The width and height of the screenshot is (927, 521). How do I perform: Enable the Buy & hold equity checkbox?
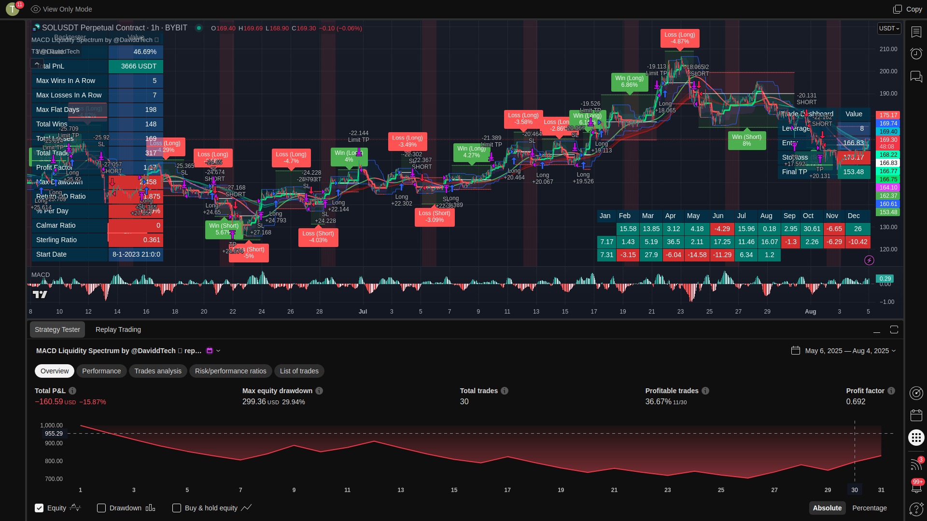coord(177,508)
